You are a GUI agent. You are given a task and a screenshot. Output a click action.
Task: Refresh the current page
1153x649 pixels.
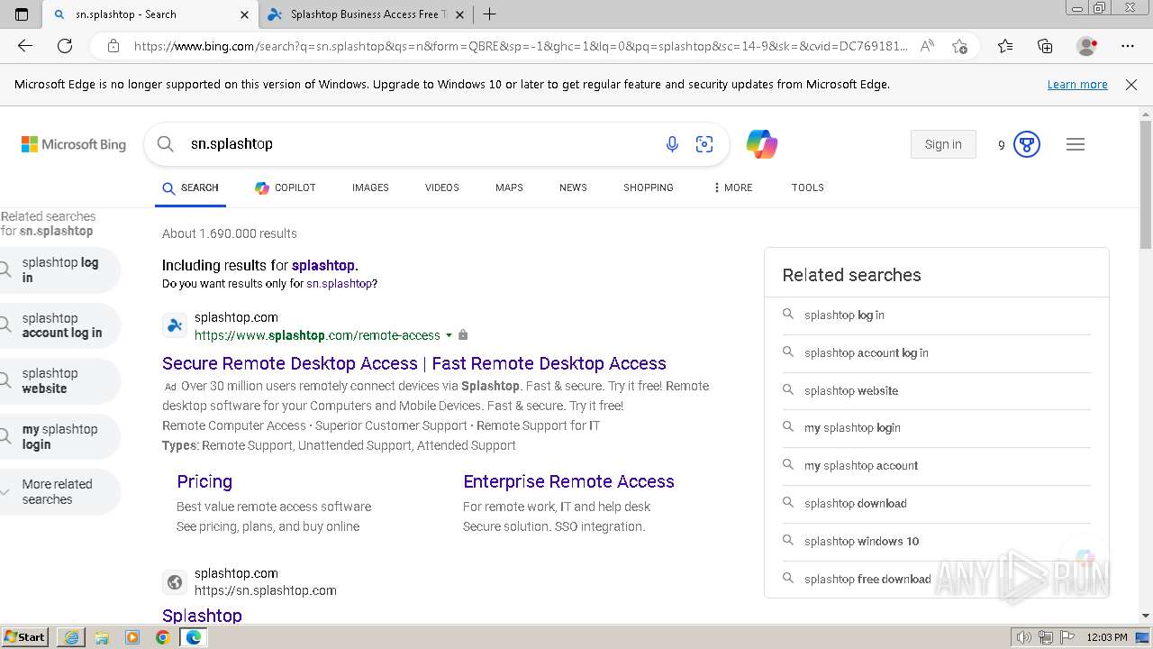65,46
